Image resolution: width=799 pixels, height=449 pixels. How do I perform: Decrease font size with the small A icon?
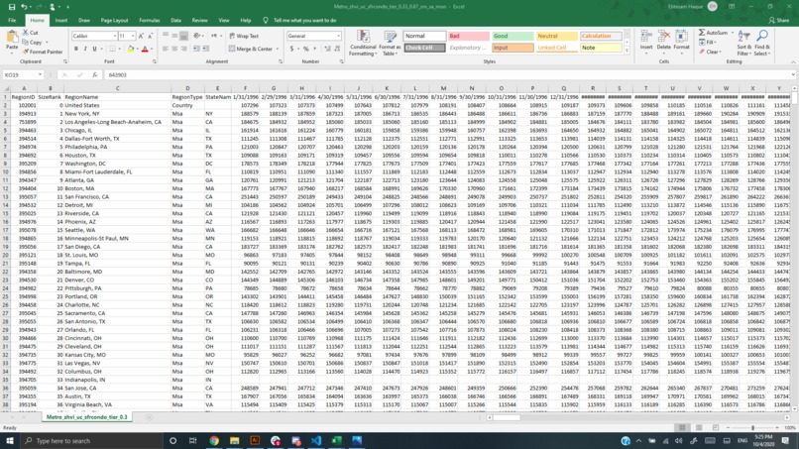[150, 37]
